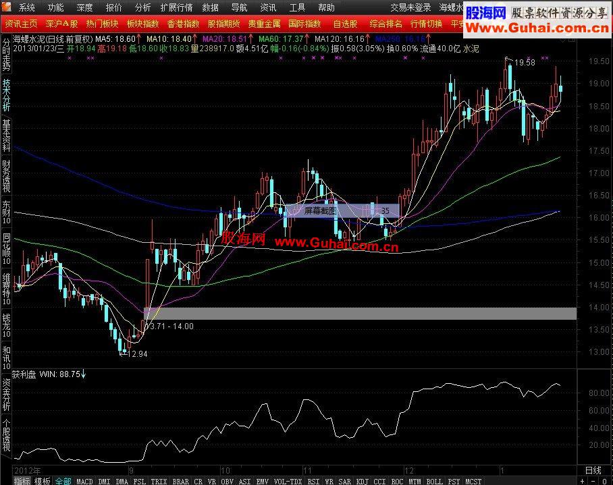Switch indicator to BOLL
Screen dimensions: 613x485
(434, 482)
